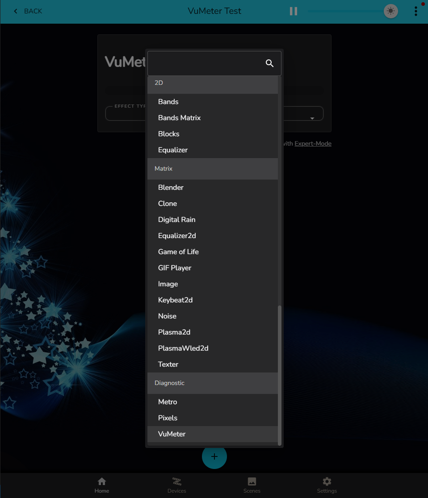Click the BACK text button

click(x=33, y=11)
